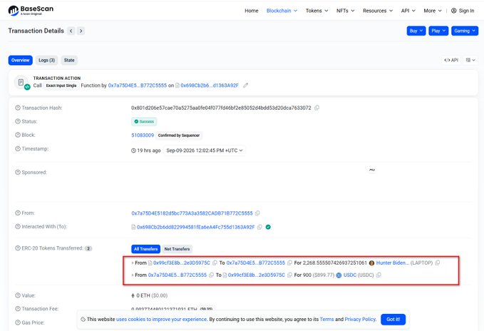The height and width of the screenshot is (331, 484).
Task: Open 'uses cookies to improve your experience' link
Action: (161, 320)
